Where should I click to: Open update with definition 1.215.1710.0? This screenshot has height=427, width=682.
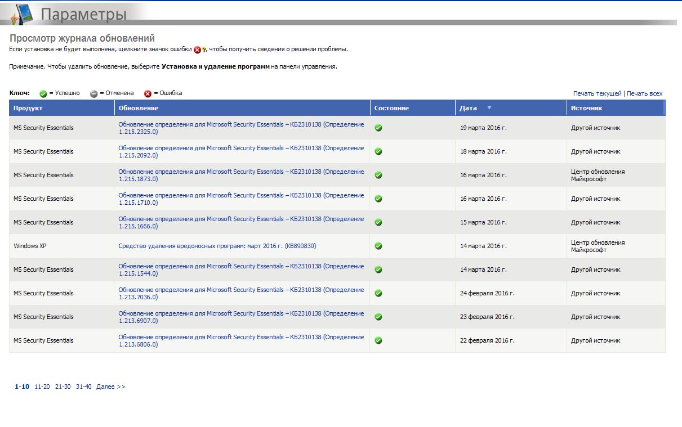tap(241, 199)
